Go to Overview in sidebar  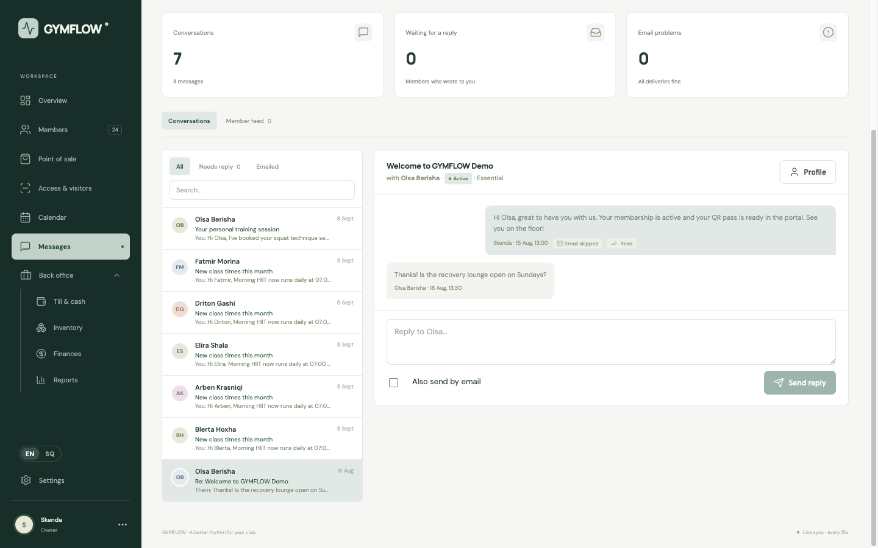71,100
